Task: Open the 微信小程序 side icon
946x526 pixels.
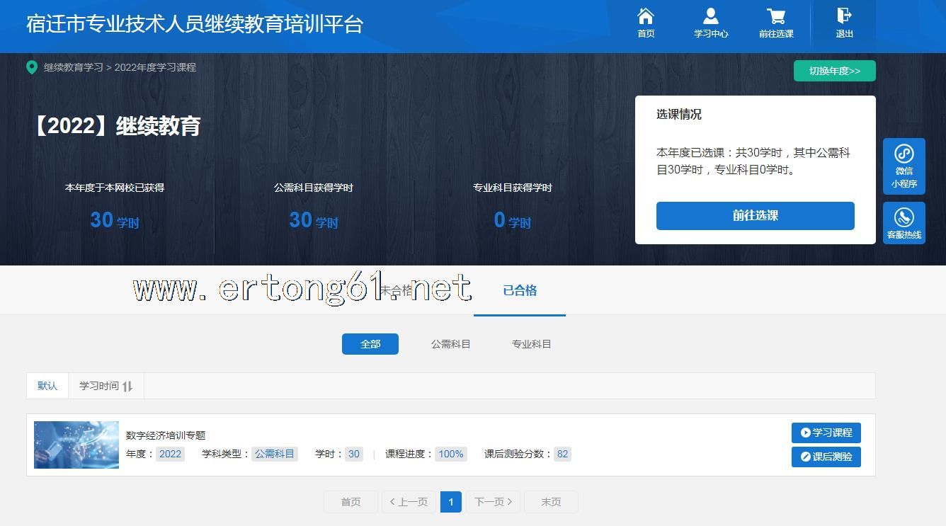Action: (904, 154)
